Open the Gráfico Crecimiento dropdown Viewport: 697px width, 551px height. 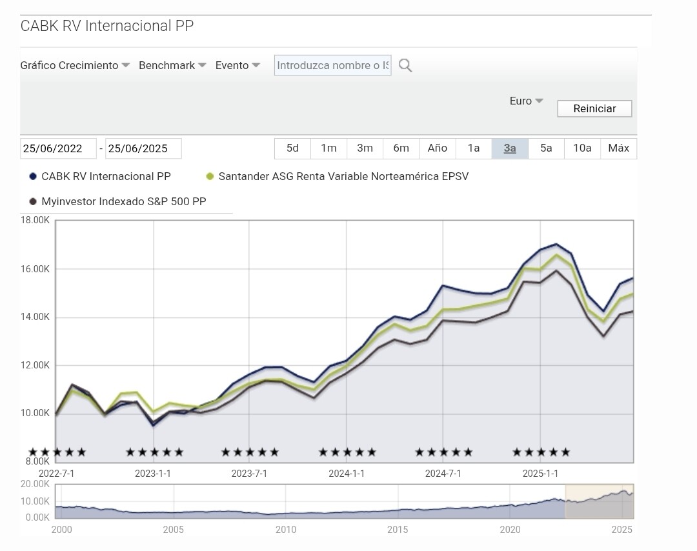pos(75,65)
